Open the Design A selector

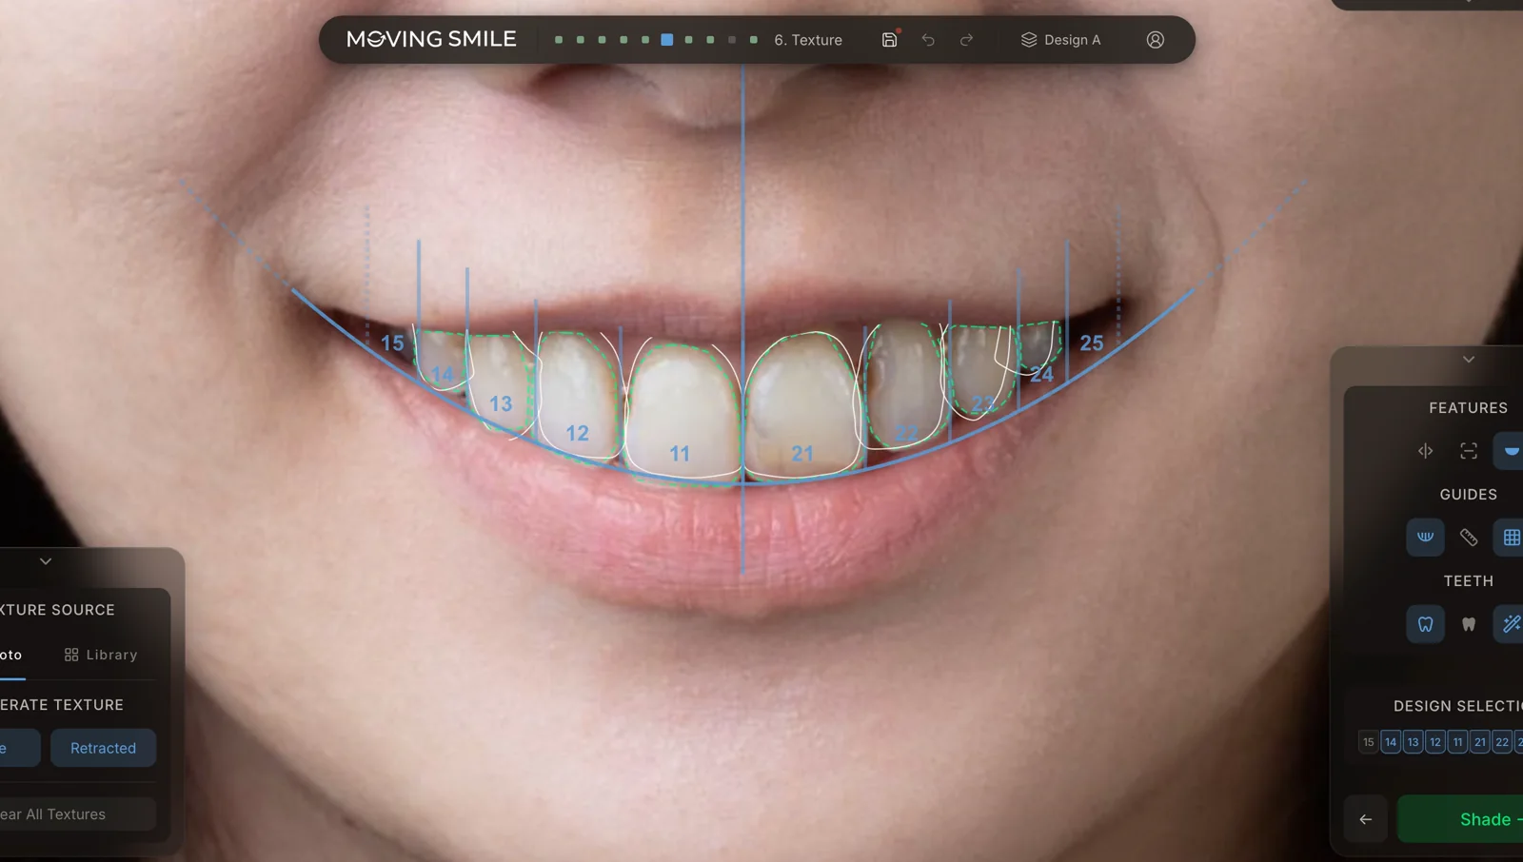pos(1060,40)
